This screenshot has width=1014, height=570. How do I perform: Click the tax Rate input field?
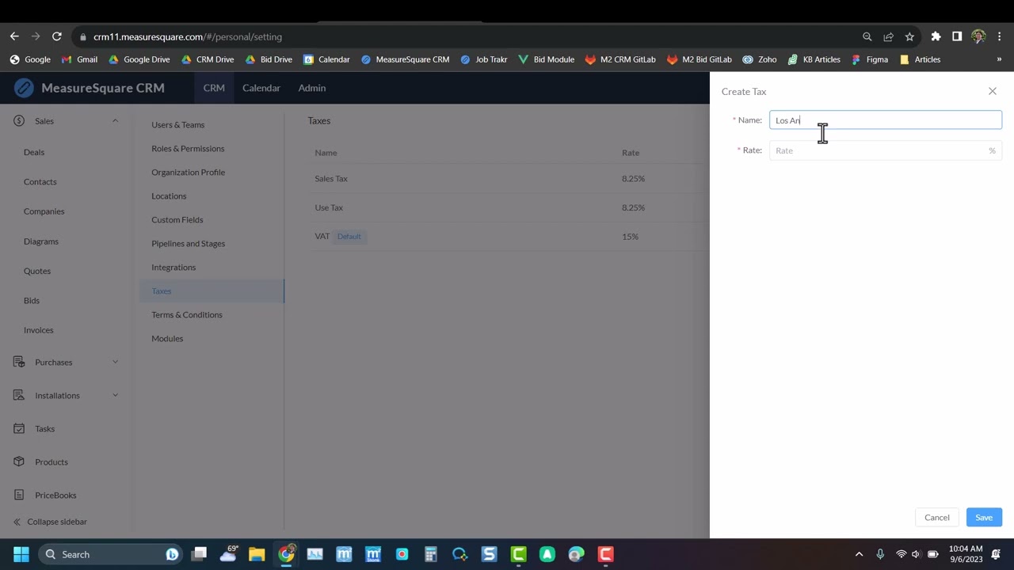click(x=886, y=150)
